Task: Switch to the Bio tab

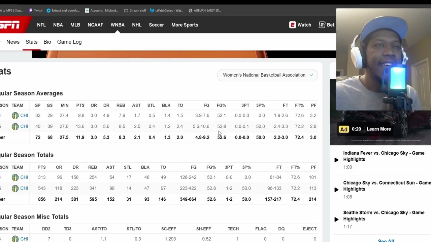Action: pyautogui.click(x=47, y=42)
